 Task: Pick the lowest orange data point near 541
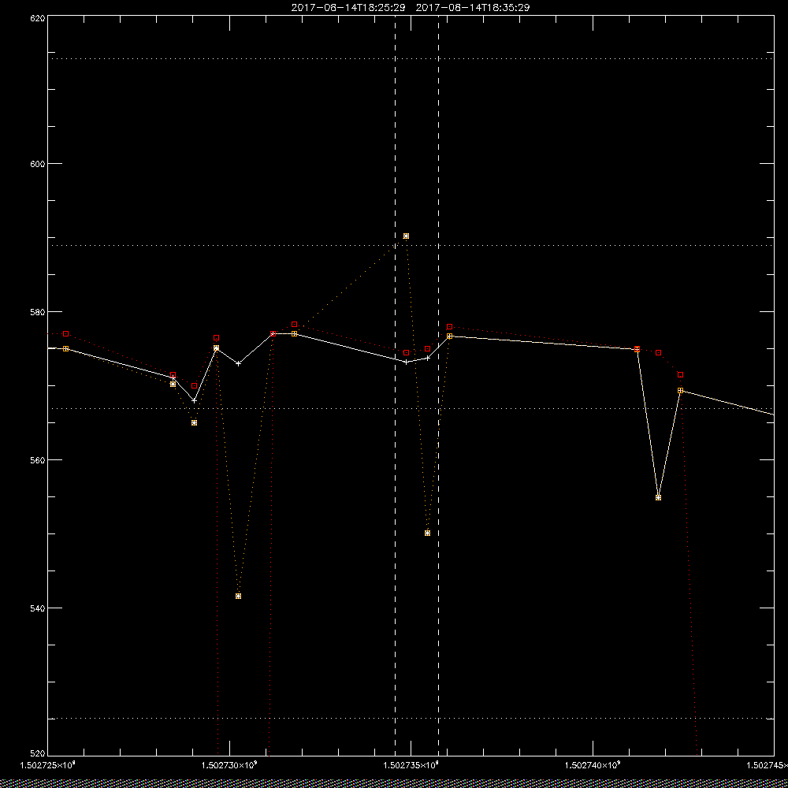(238, 596)
